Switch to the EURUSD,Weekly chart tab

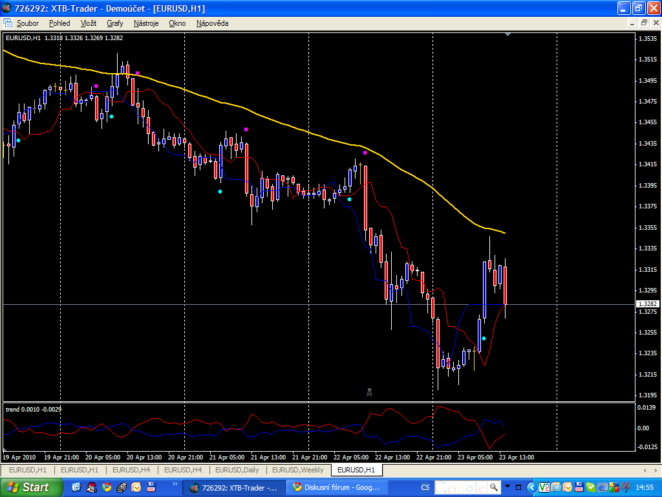(x=297, y=470)
